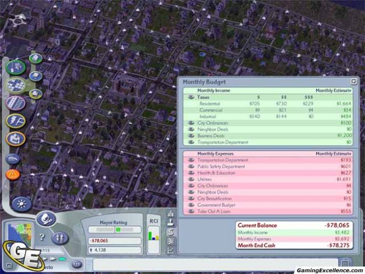Open the advisor person icon
This screenshot has width=365, height=274.
[171, 222]
